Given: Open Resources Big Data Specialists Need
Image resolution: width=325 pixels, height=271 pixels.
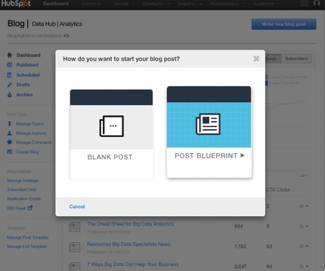Looking at the screenshot, I should [x=128, y=244].
